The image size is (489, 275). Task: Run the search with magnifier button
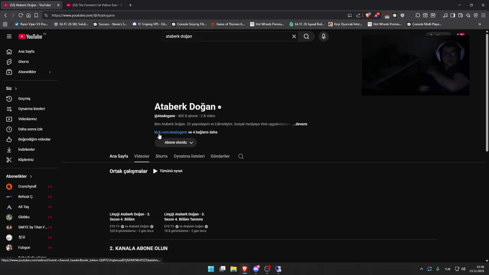(x=306, y=36)
